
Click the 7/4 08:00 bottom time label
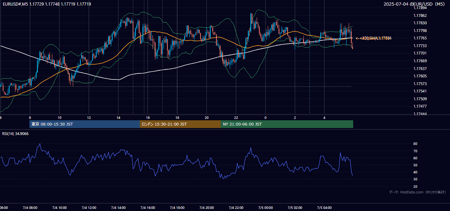[30, 208]
